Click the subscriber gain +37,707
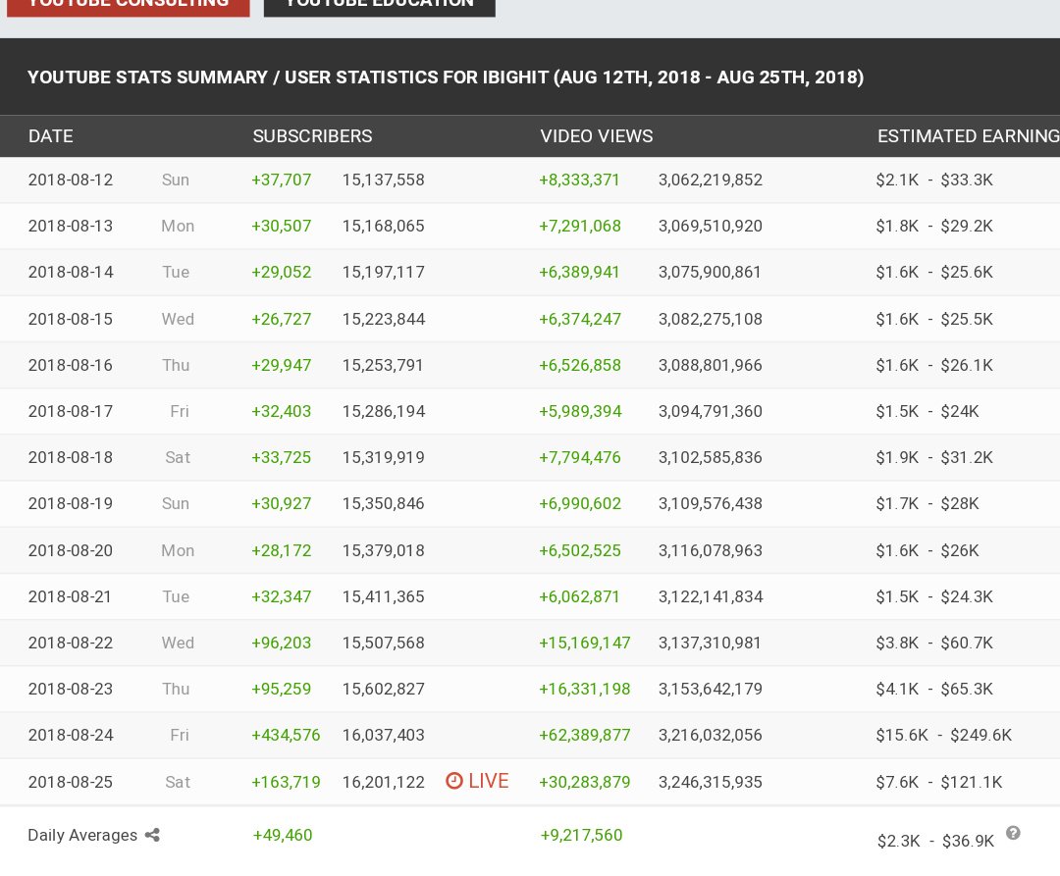 pos(282,180)
